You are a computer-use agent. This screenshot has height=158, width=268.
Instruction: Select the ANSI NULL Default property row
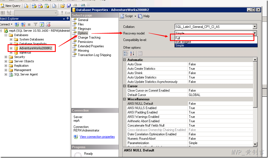coord(190,104)
